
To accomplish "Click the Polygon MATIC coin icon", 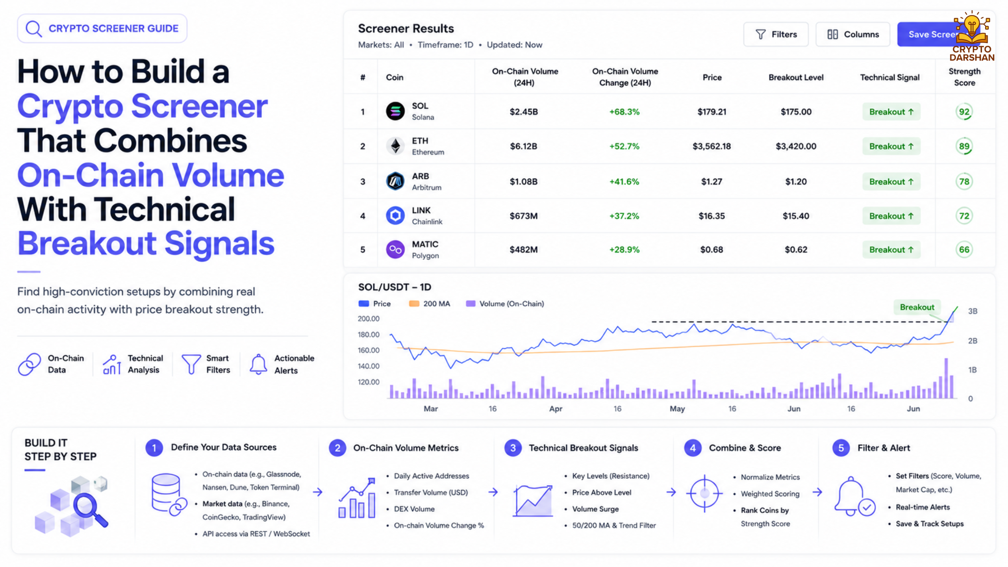I will (395, 250).
